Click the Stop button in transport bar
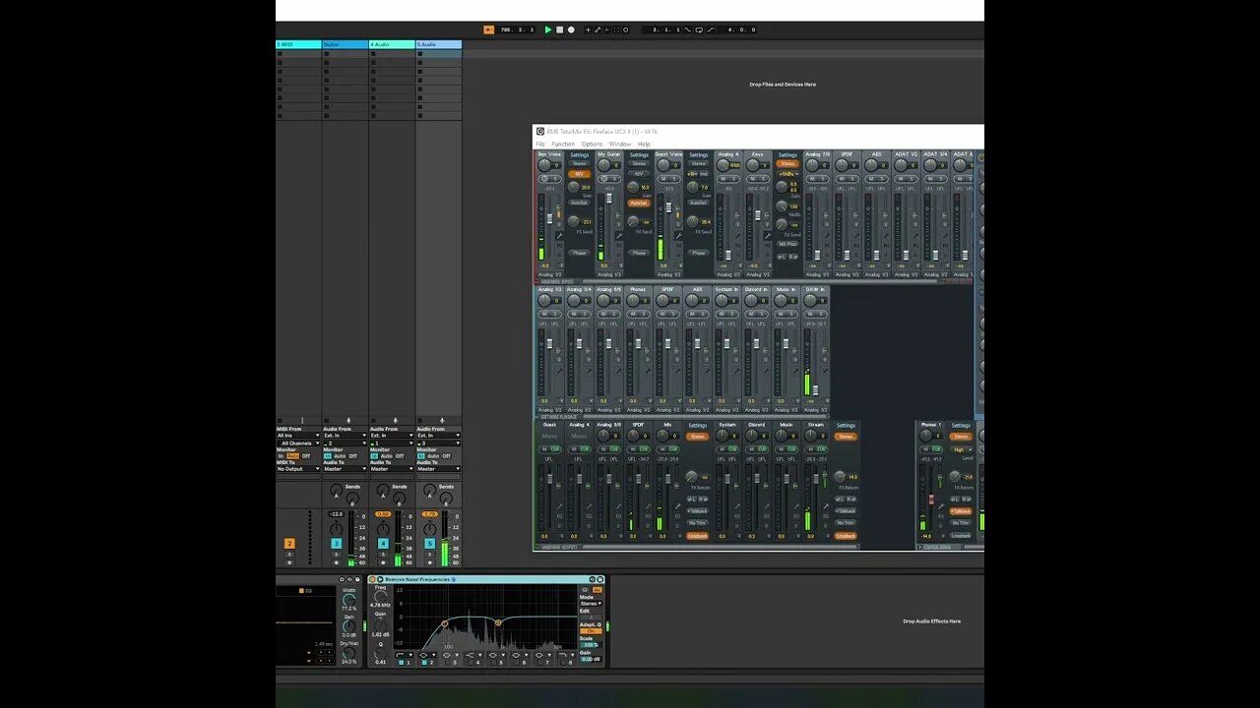This screenshot has height=708, width=1260. point(560,29)
